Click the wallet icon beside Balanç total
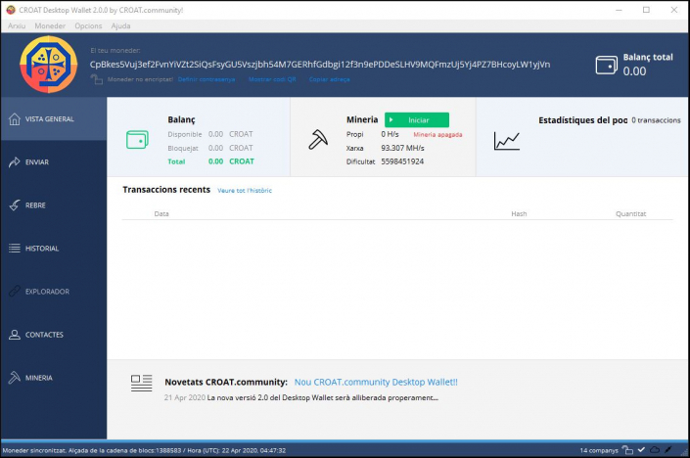Viewport: 690px width, 458px height. [x=607, y=66]
